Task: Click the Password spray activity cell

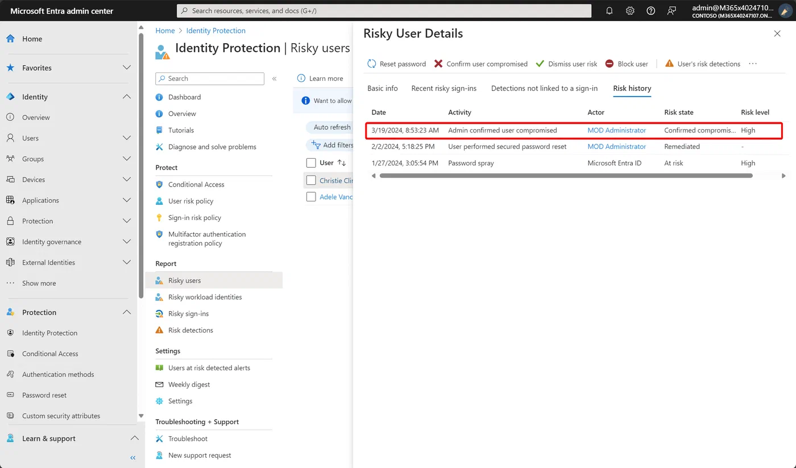Action: coord(471,163)
